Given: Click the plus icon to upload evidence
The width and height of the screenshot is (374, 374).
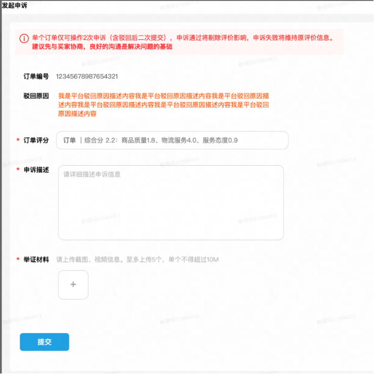Looking at the screenshot, I should click(73, 285).
